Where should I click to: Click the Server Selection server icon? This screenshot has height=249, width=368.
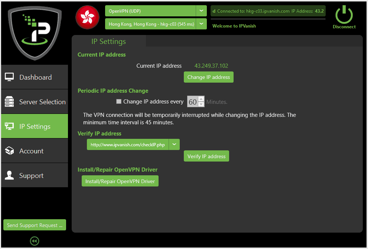click(x=9, y=102)
